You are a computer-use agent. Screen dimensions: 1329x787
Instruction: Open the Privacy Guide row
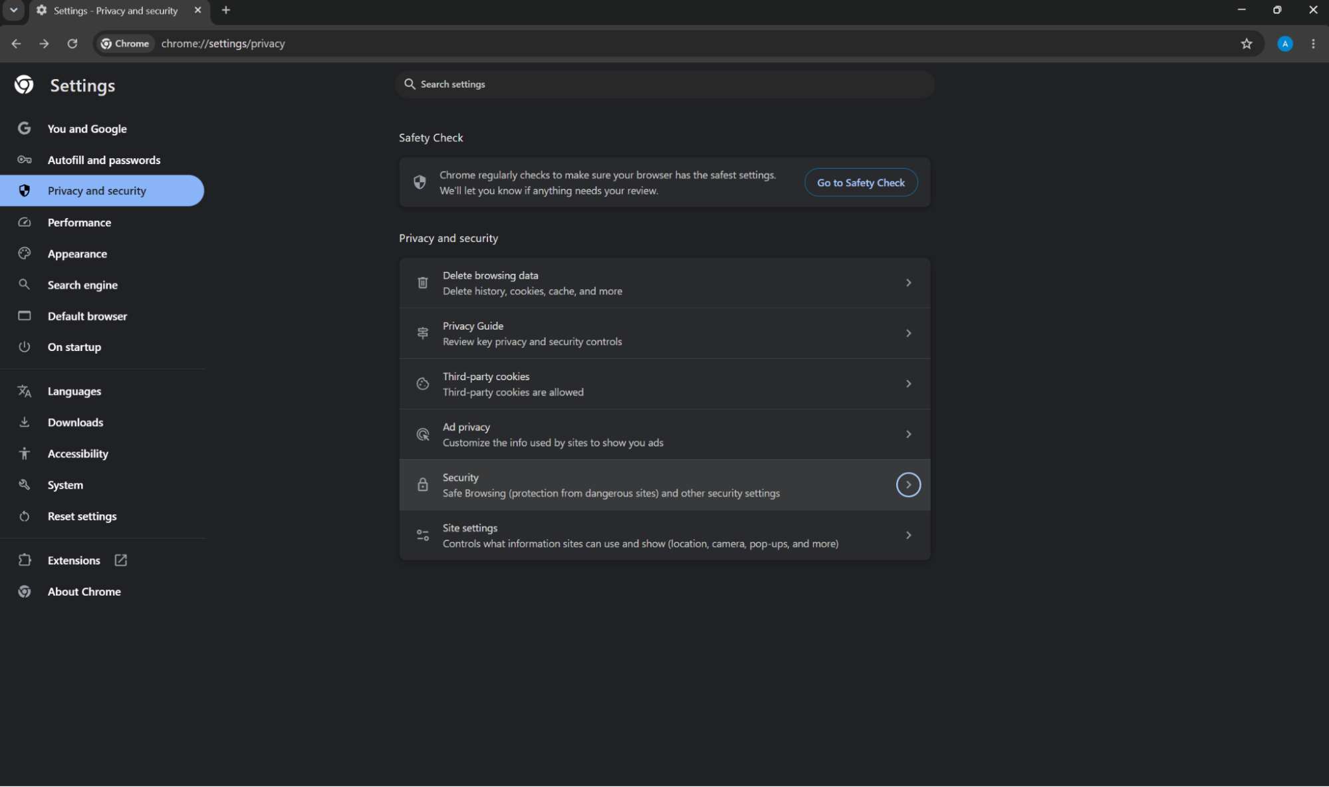click(x=664, y=333)
